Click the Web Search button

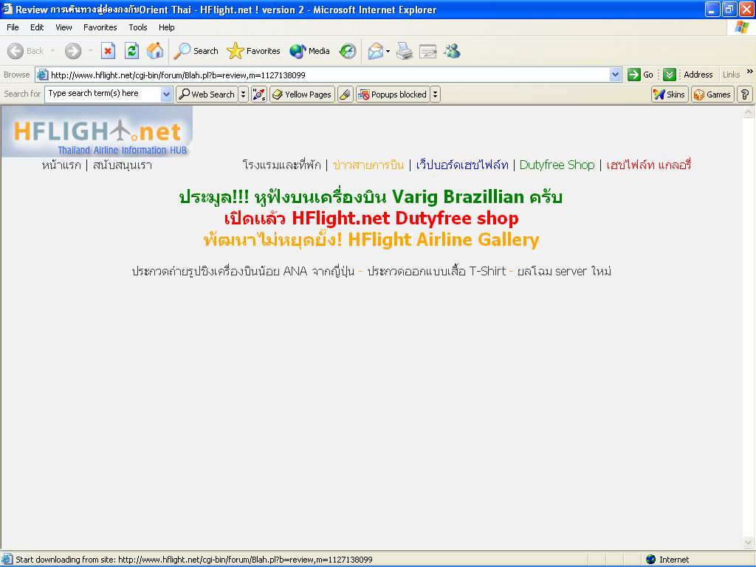[207, 94]
